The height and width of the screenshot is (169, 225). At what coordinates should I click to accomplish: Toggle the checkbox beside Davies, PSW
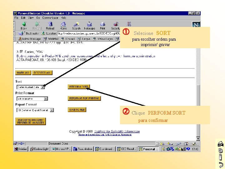[21, 52]
